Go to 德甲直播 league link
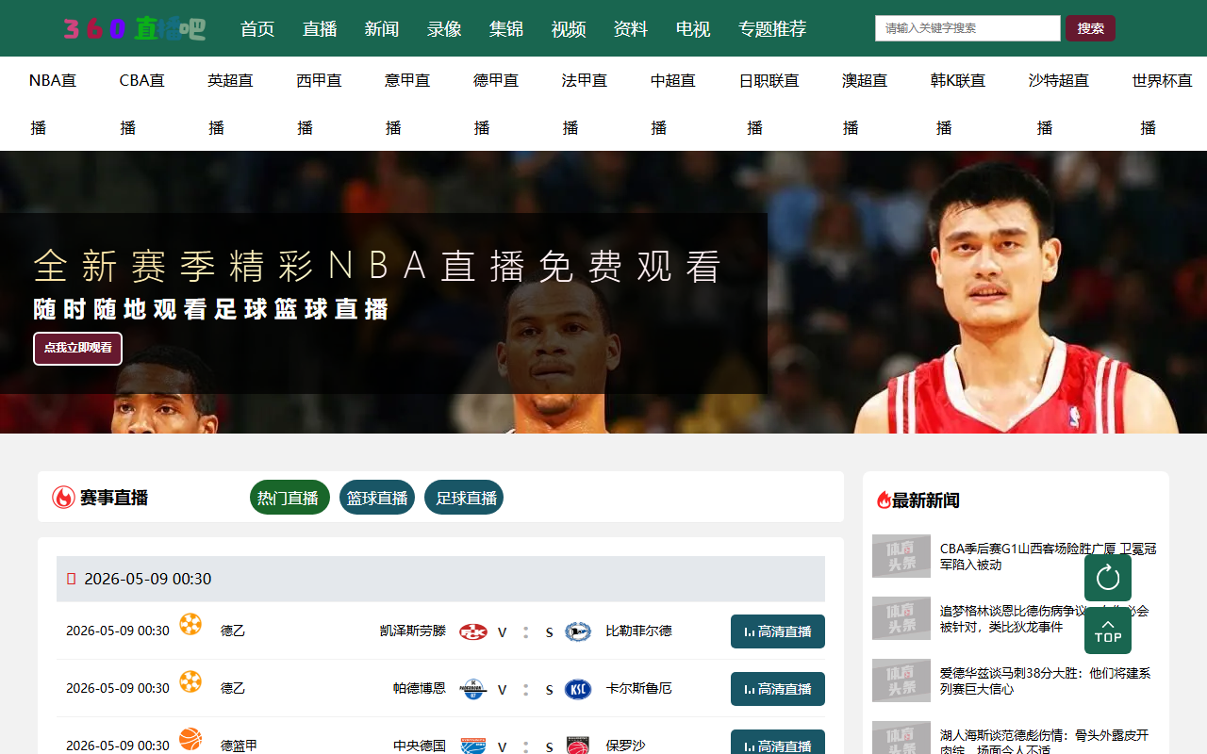The height and width of the screenshot is (754, 1207). coord(496,104)
